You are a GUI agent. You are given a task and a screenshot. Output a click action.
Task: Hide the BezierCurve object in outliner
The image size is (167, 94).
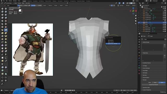(x=163, y=9)
